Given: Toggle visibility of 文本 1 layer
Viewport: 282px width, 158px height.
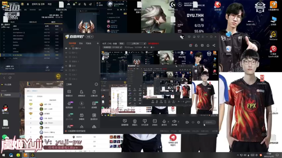Looking at the screenshot, I should (x=66, y=74).
